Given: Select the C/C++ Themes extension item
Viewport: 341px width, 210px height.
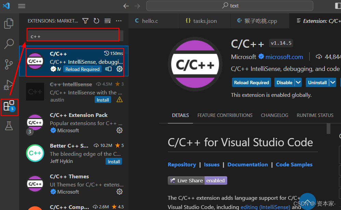Looking at the screenshot, I should 74,184.
